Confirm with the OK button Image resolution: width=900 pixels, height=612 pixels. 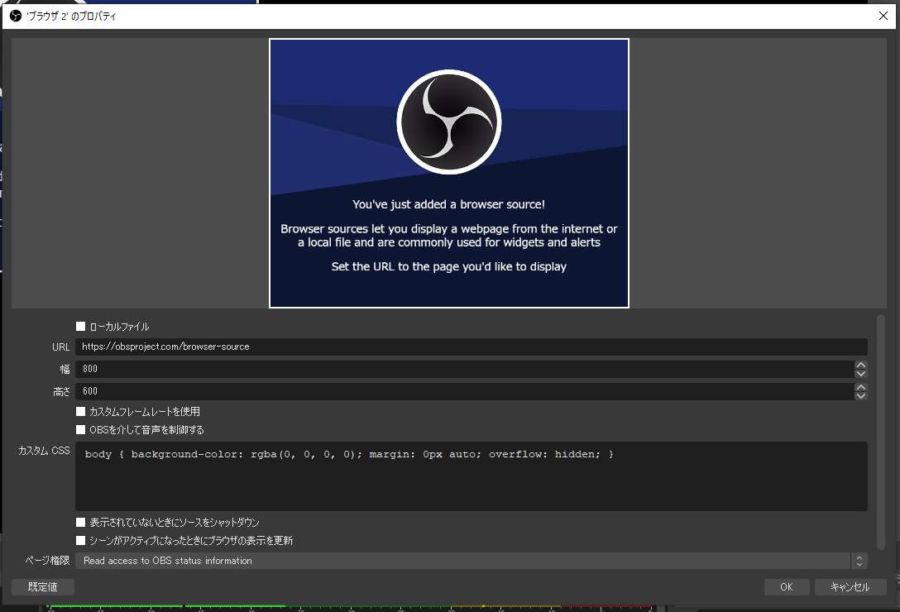pos(787,586)
